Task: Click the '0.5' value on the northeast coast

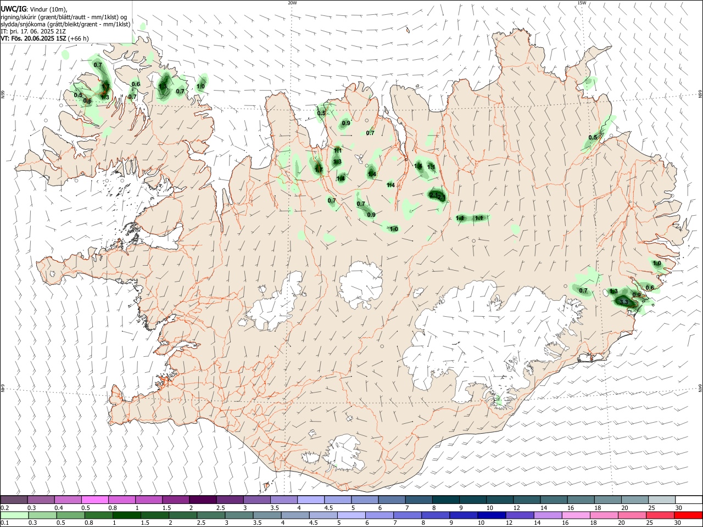Action: point(593,137)
